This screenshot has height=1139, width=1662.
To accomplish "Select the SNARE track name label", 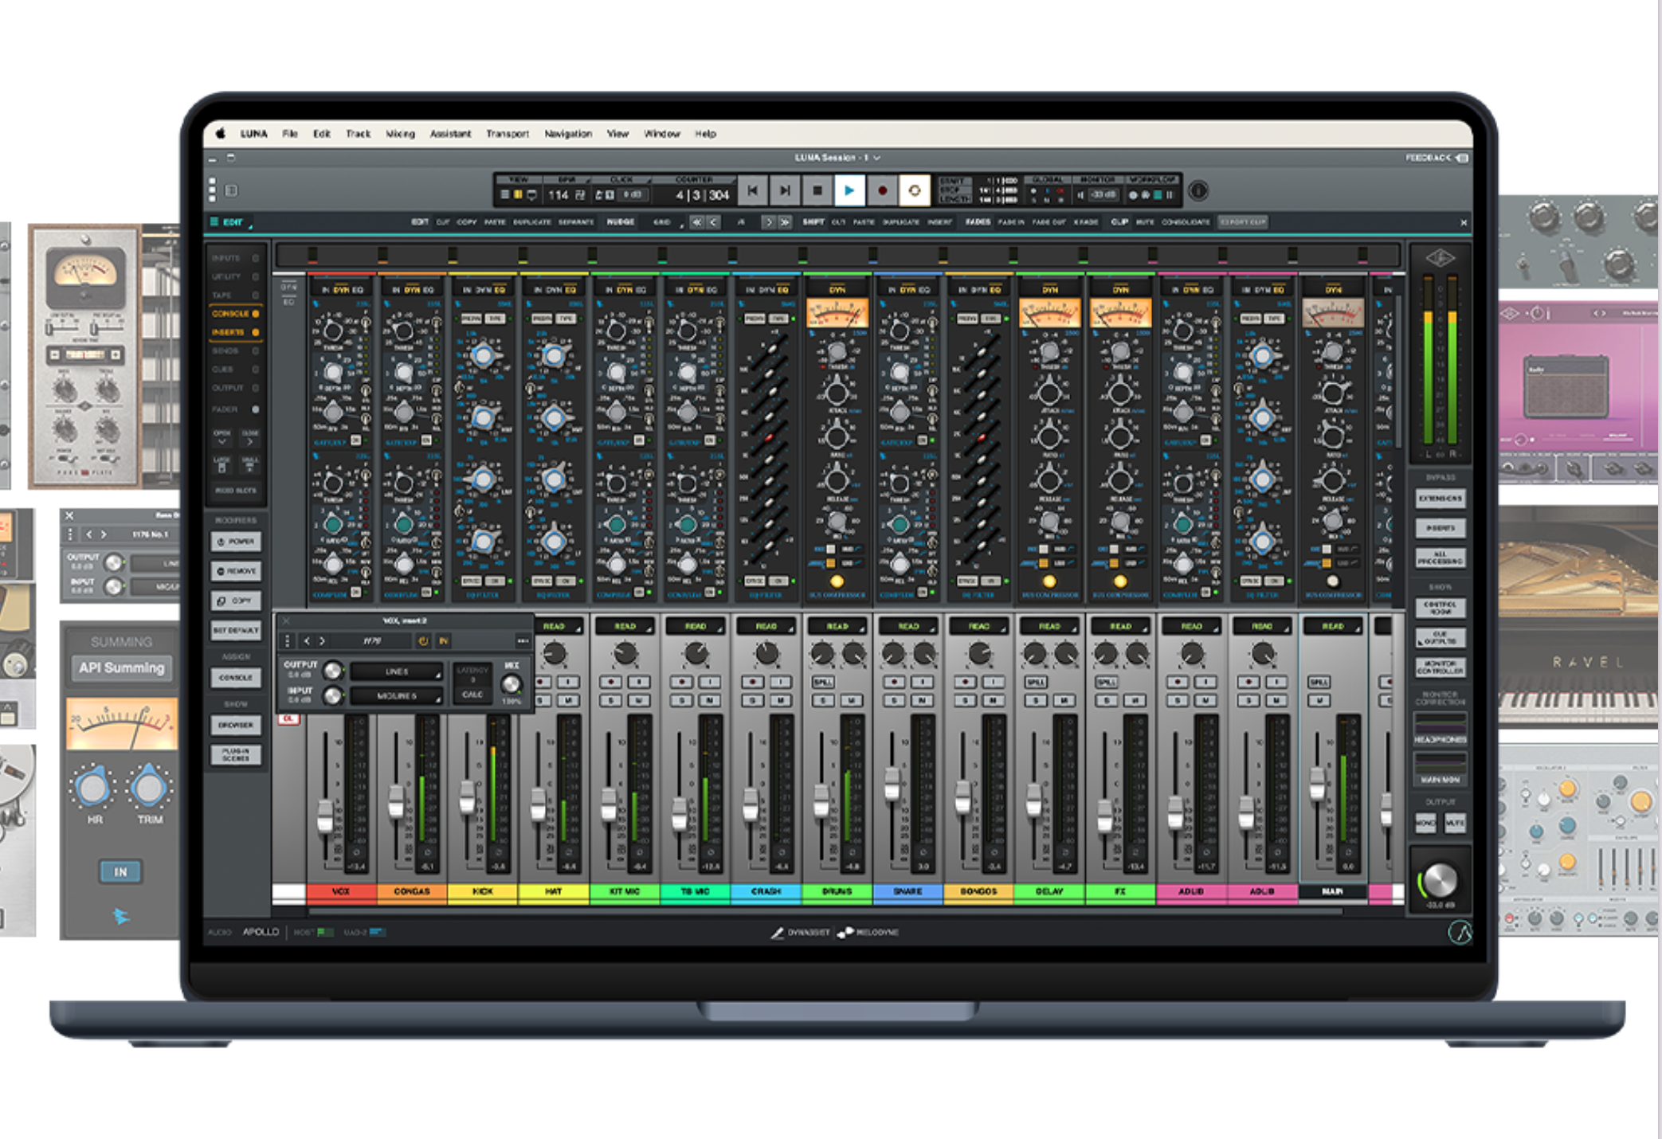I will click(x=907, y=891).
